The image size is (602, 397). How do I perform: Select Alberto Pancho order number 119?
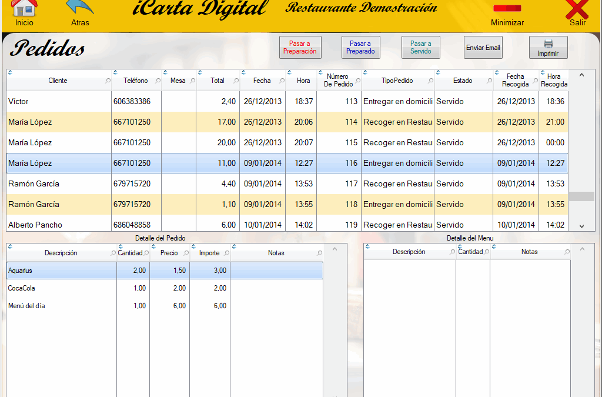[x=287, y=223]
